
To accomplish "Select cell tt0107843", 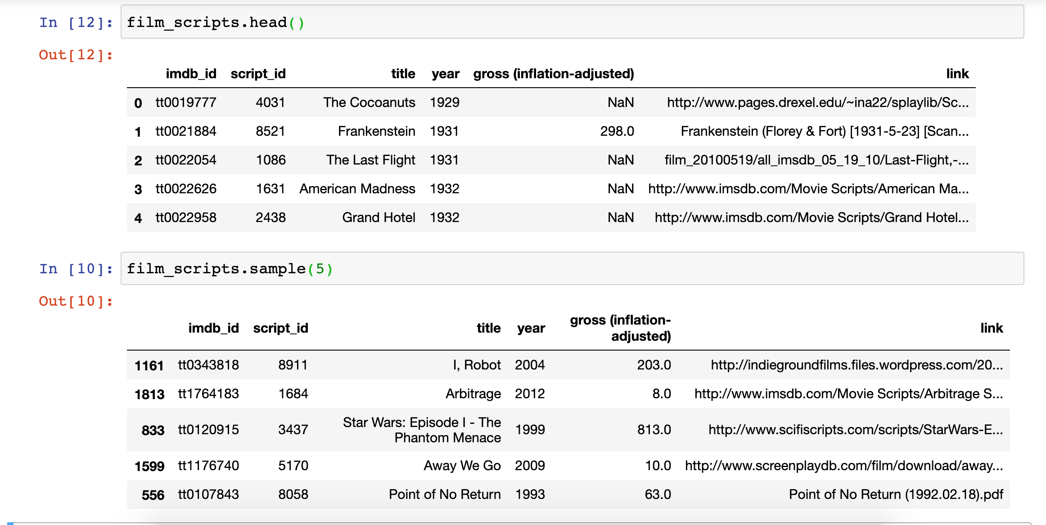I will coord(208,494).
